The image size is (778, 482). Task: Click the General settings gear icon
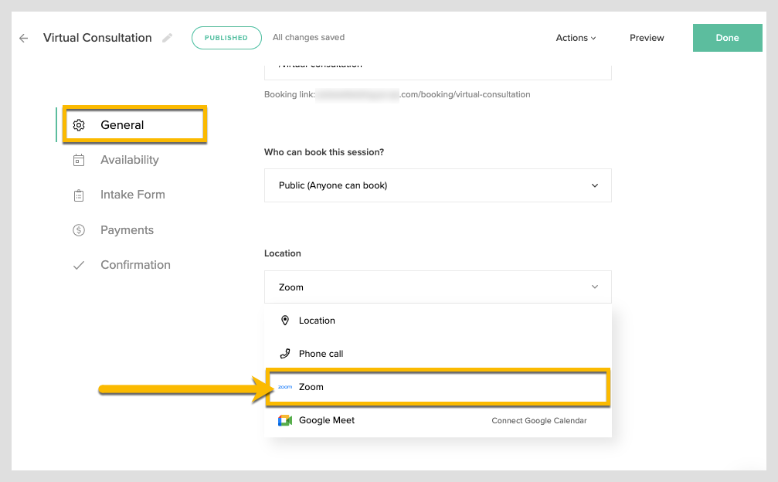click(x=78, y=124)
